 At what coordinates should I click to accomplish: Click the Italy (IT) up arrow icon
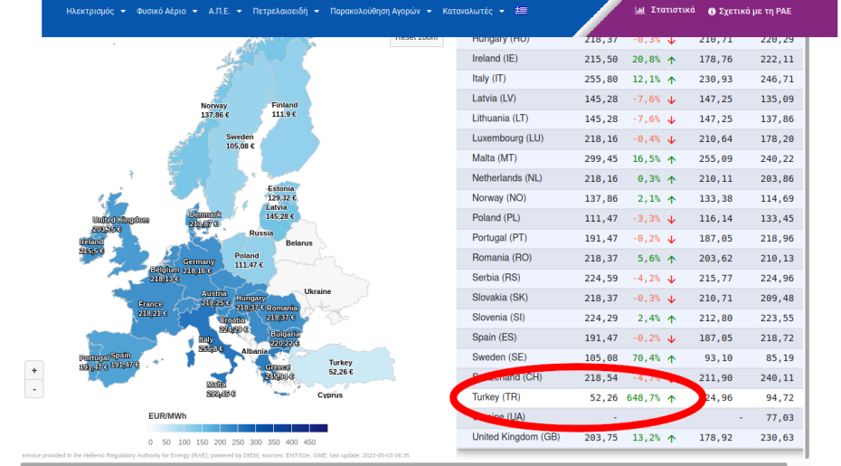(672, 80)
